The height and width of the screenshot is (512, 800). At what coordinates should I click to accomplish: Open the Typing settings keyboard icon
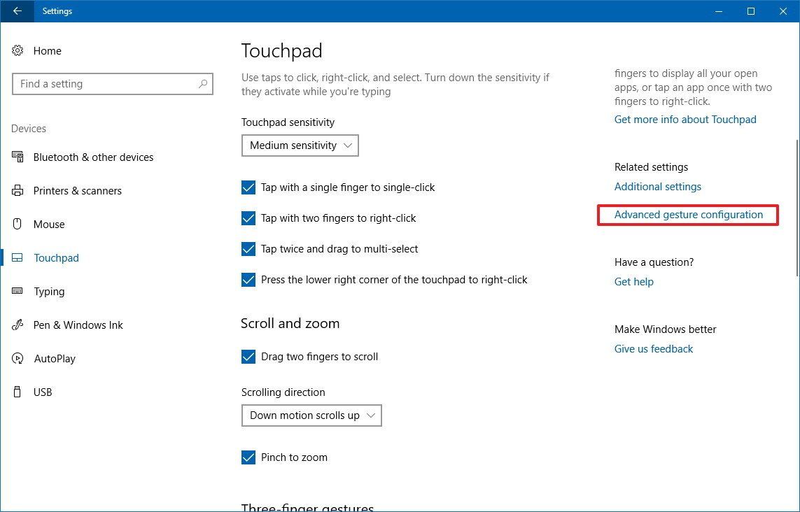coord(17,291)
